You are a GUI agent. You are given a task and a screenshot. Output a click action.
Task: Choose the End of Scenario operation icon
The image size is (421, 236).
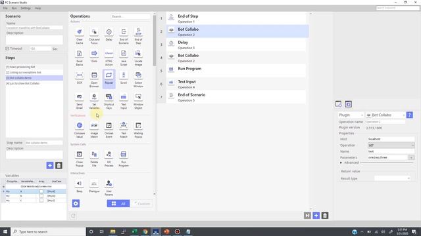(x=124, y=36)
